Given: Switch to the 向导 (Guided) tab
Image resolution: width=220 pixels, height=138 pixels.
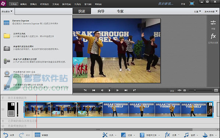Looking at the screenshot, I should coord(101,11).
